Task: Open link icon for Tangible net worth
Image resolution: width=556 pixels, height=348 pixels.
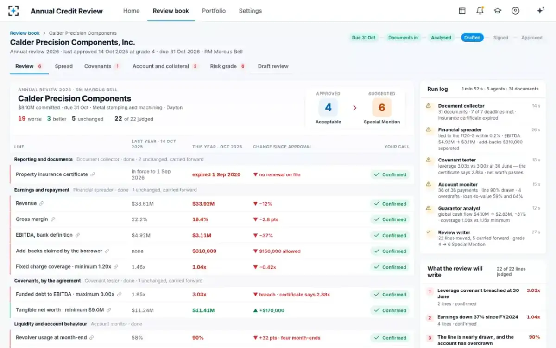Action: (109, 310)
